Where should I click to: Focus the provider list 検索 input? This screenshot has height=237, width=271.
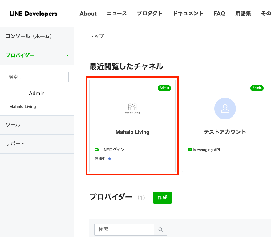click(x=124, y=230)
